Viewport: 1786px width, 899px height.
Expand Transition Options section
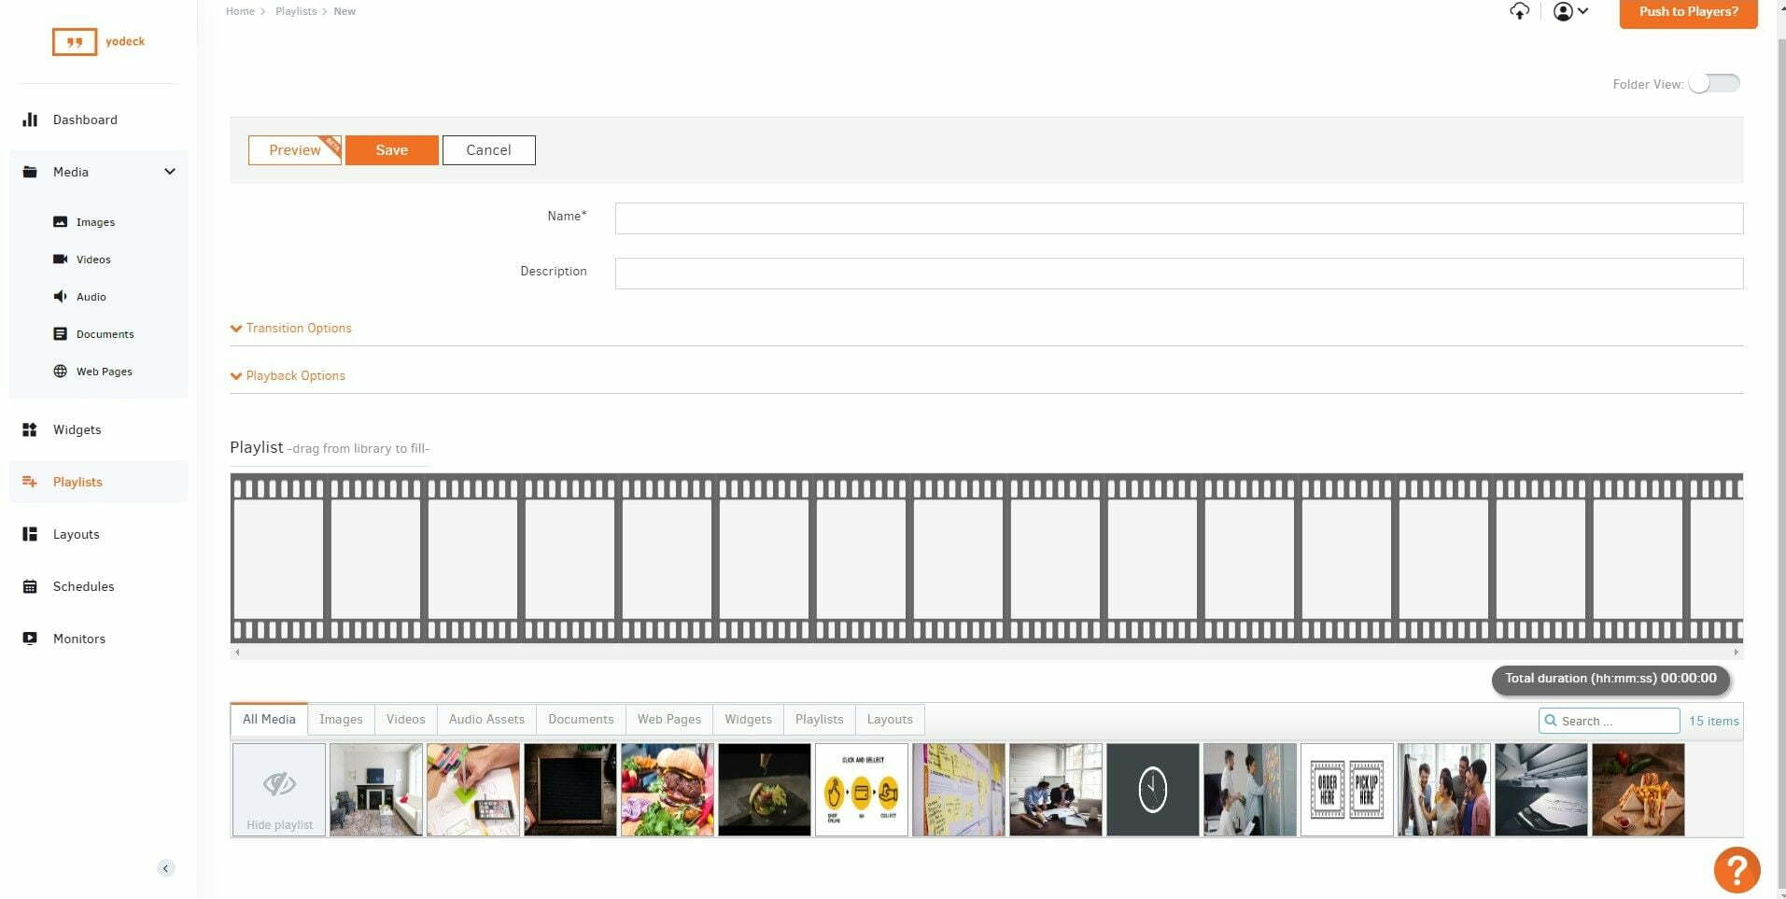coord(291,329)
